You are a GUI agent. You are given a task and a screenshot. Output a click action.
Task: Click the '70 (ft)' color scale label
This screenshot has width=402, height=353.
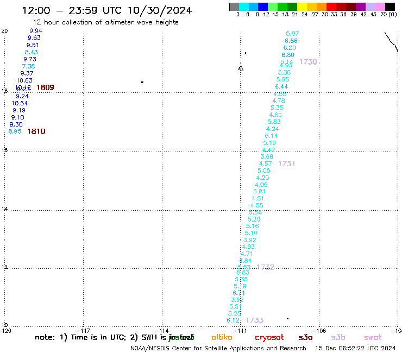coord(388,15)
